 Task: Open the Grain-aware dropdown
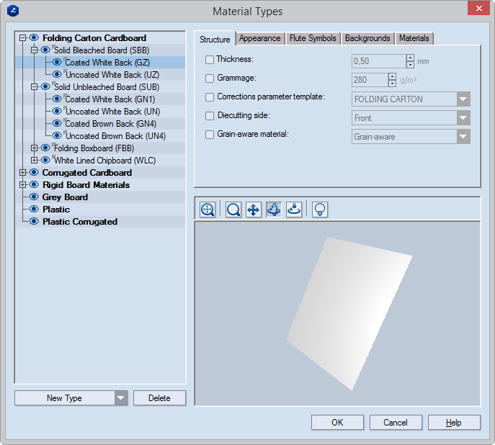pyautogui.click(x=463, y=137)
